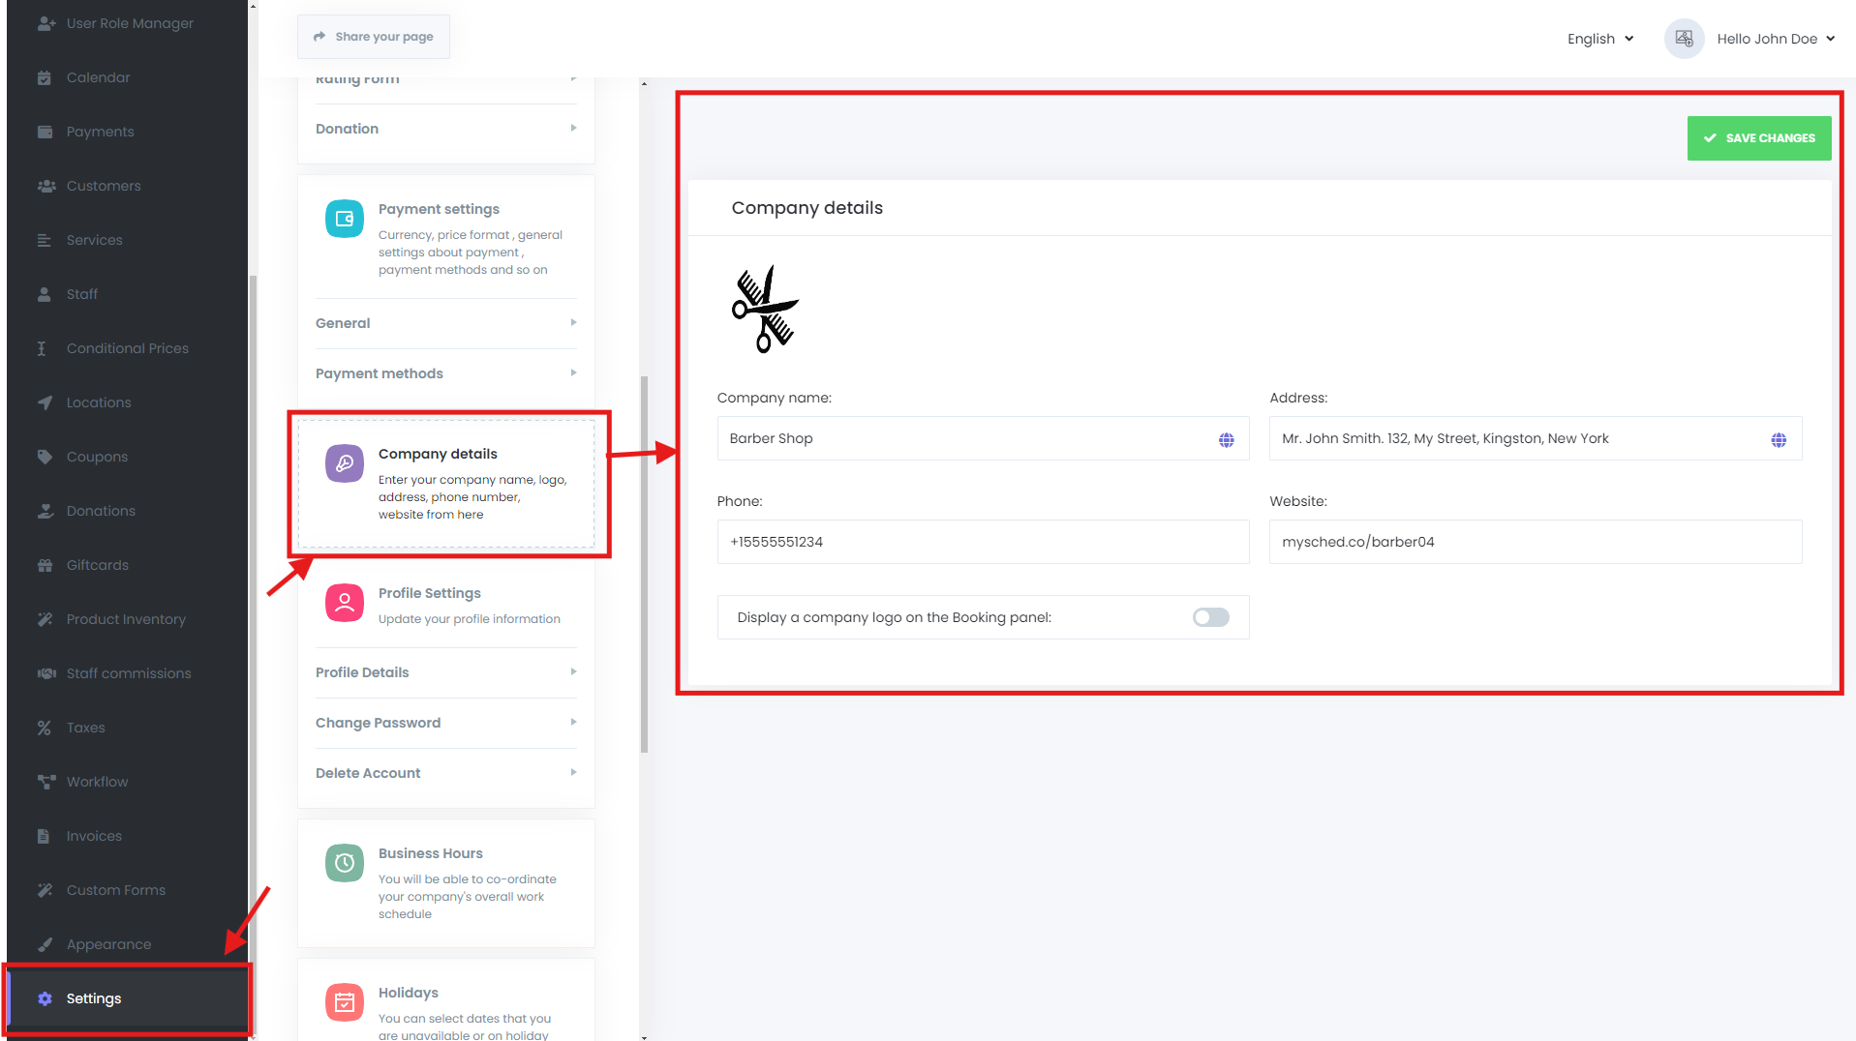Click the globe icon in Address field

pyautogui.click(x=1779, y=440)
